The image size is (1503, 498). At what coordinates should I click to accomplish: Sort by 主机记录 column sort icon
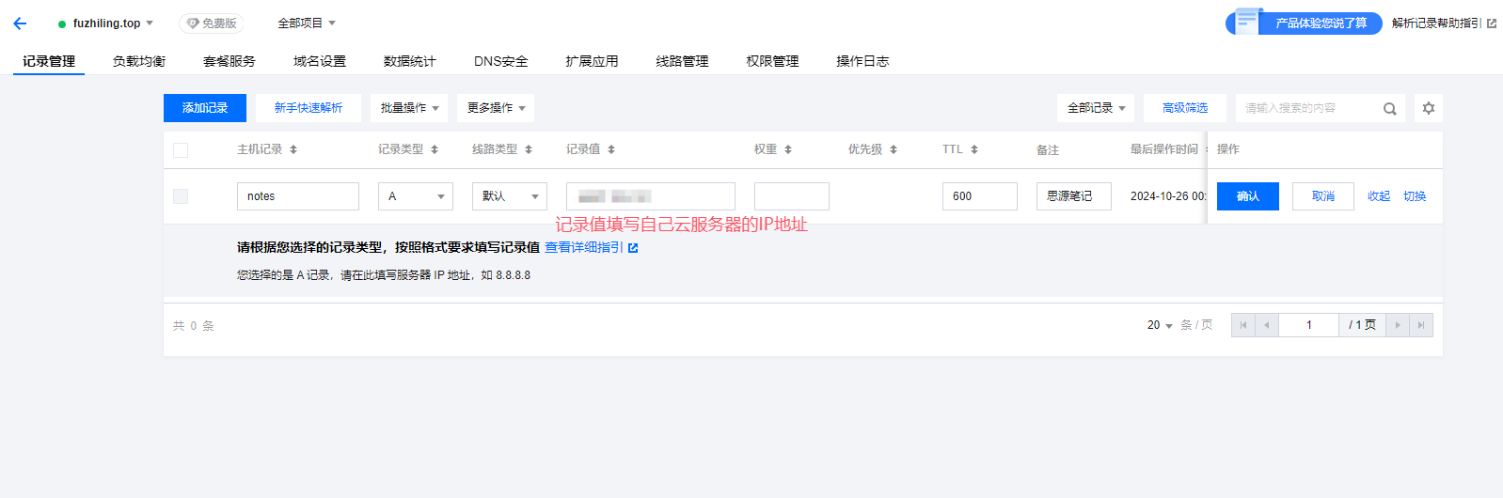pos(293,149)
